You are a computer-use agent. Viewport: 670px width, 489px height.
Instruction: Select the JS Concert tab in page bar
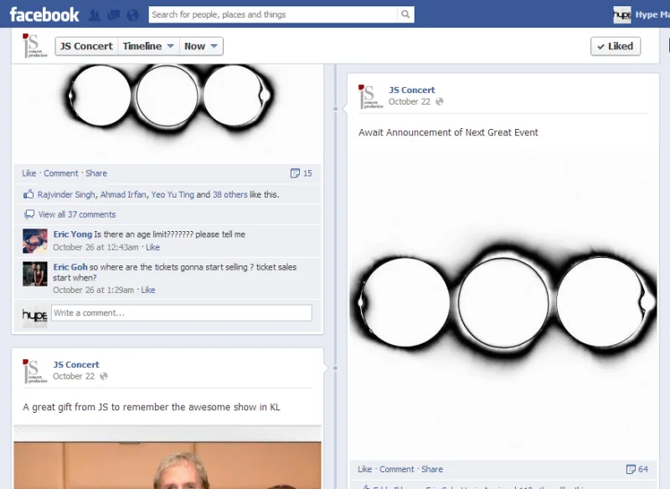coord(86,46)
